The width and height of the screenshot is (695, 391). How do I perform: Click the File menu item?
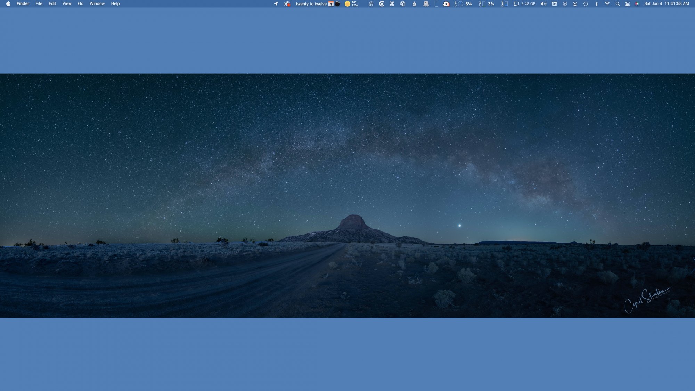(39, 3)
